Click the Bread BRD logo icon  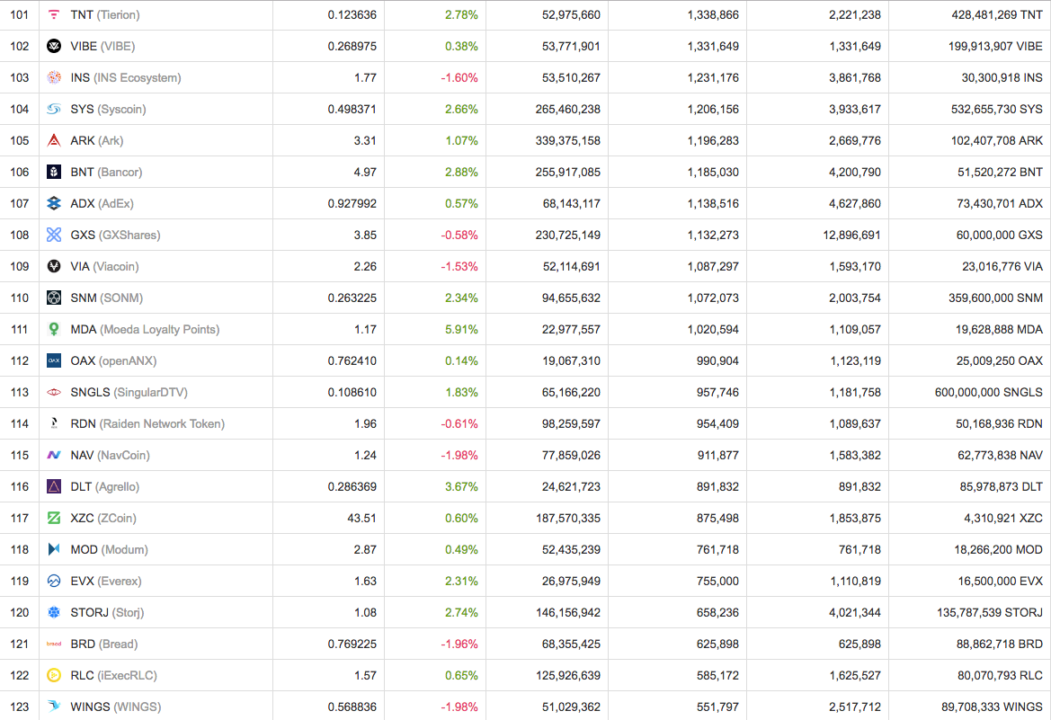[54, 644]
